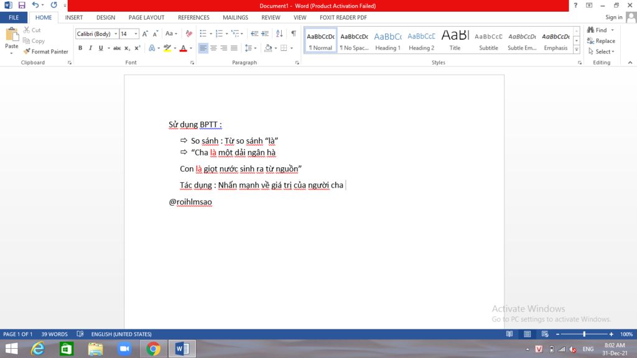This screenshot has width=637, height=358.
Task: Click the Cut scissors command
Action: [x=32, y=30]
